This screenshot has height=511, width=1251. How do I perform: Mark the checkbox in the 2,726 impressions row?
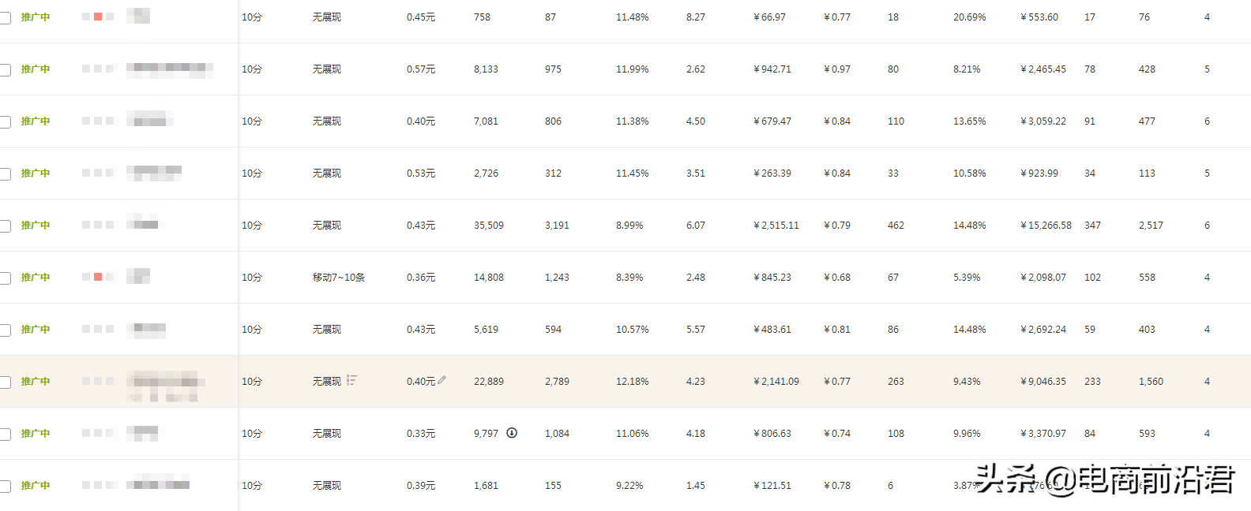click(5, 173)
